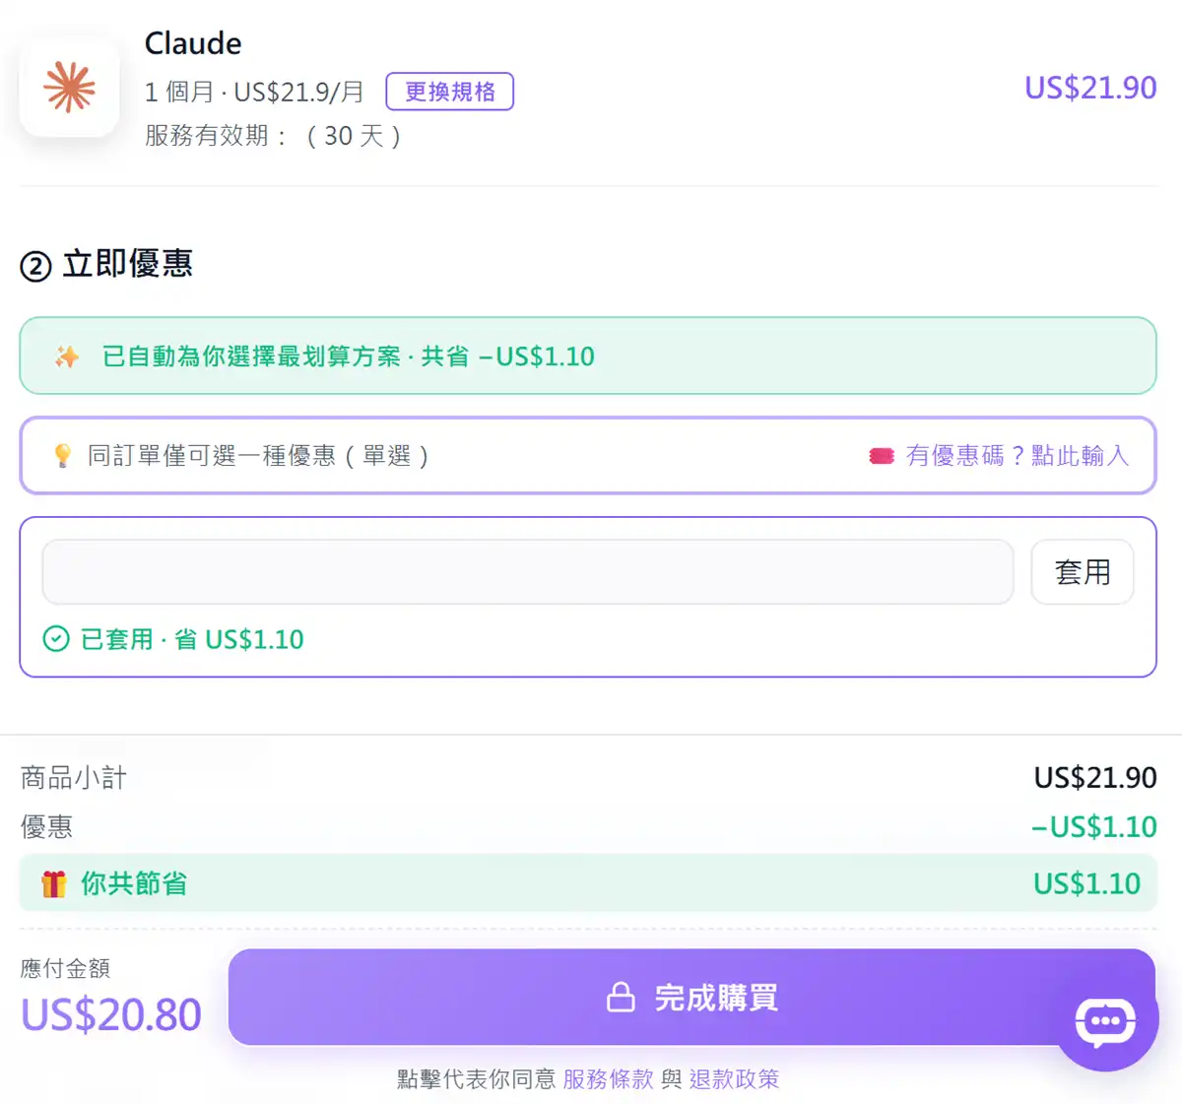
Task: Click the 已套用 · 省 US$1.10 status text
Action: (192, 639)
